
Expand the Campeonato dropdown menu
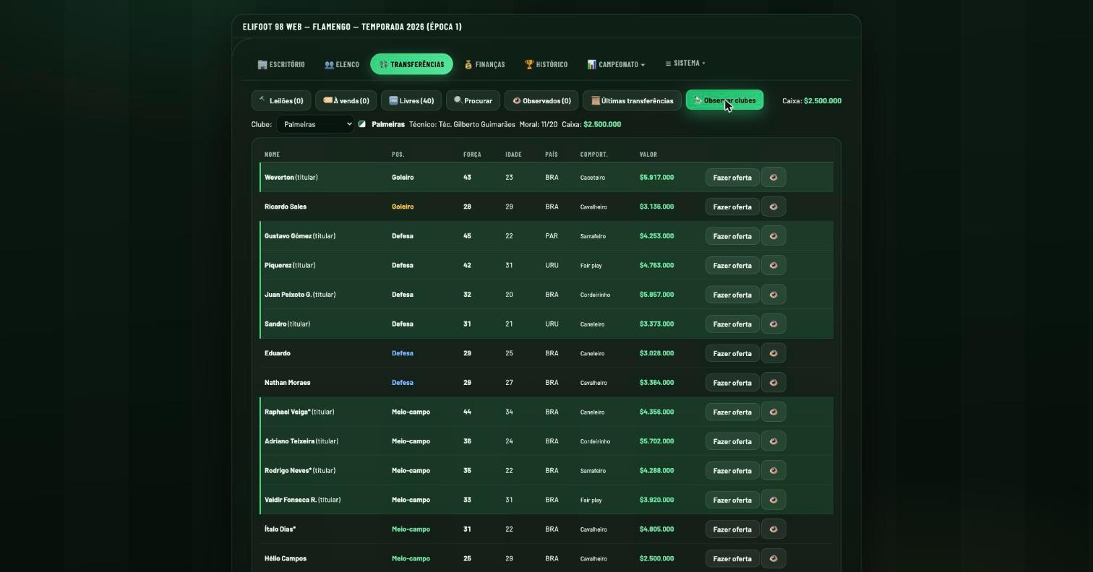pyautogui.click(x=616, y=64)
